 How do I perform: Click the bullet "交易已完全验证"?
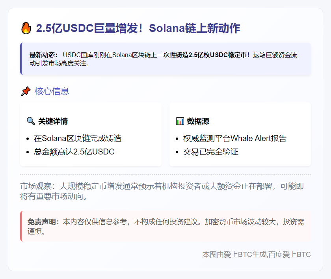click(211, 152)
